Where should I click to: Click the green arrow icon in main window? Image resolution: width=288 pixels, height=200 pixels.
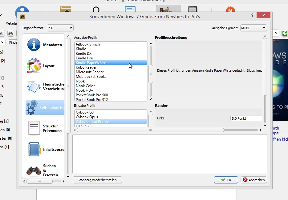pos(285,33)
